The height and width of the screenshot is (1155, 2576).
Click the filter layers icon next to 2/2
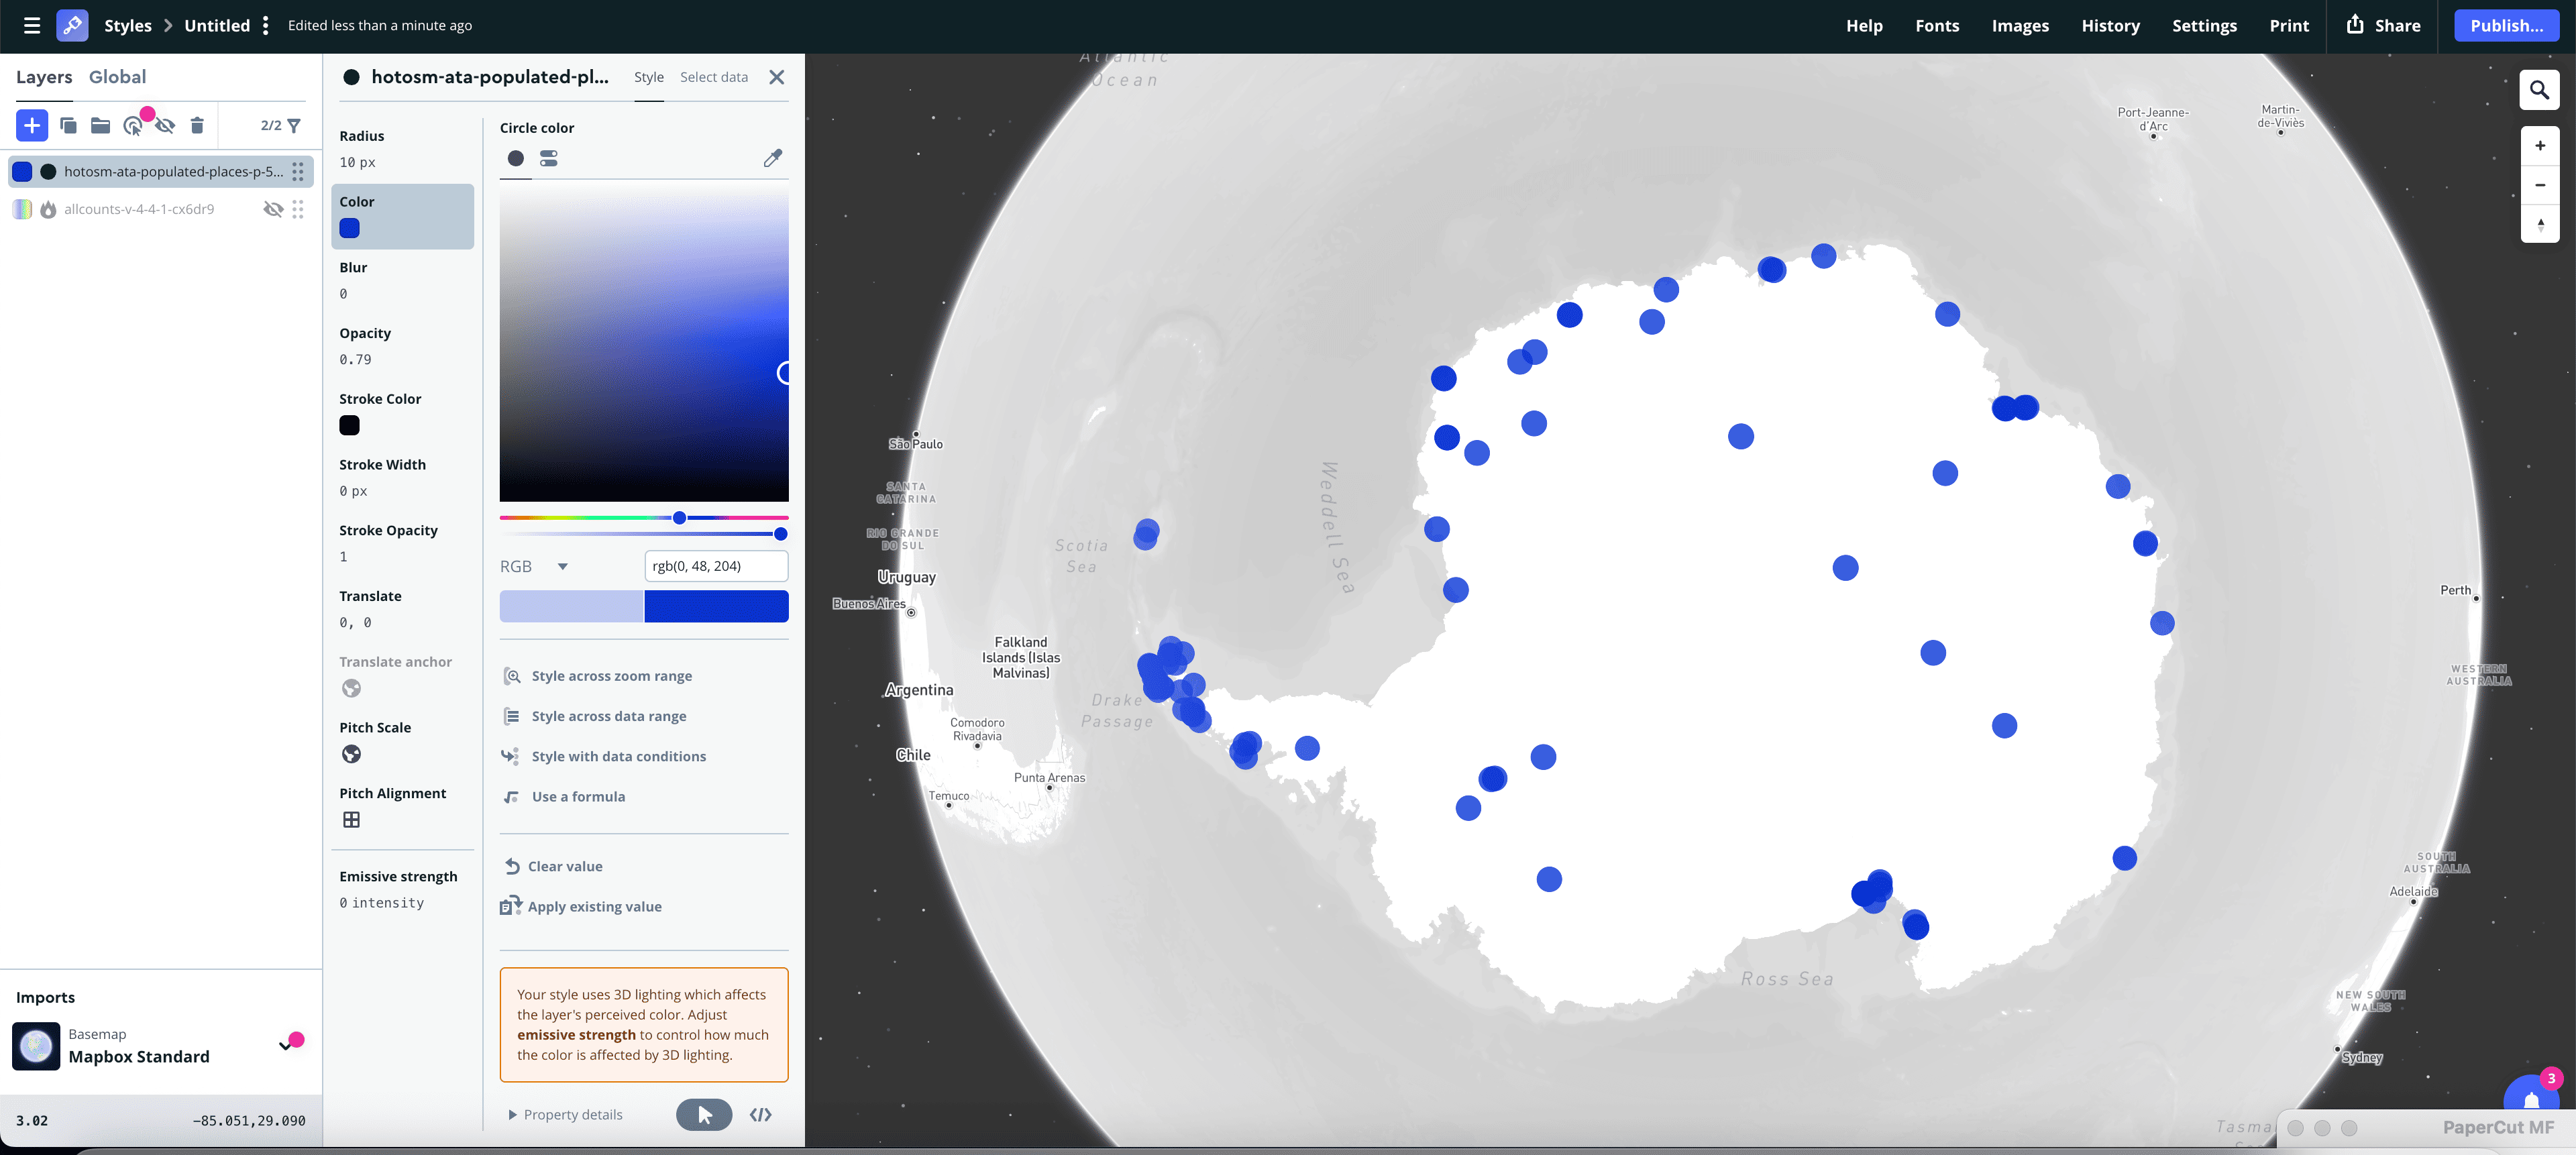click(293, 125)
